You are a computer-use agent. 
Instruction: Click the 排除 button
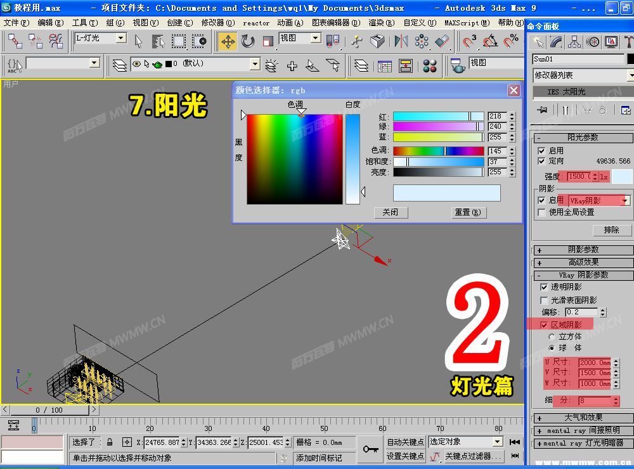pyautogui.click(x=611, y=230)
